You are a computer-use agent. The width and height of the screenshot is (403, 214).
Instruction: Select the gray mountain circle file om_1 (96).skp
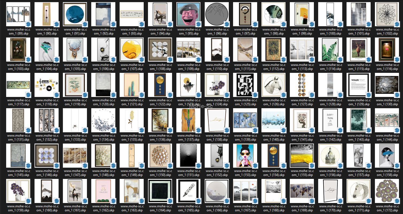[217, 14]
